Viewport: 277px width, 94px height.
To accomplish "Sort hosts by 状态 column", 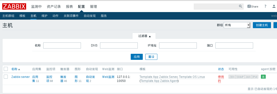I will [221, 69].
